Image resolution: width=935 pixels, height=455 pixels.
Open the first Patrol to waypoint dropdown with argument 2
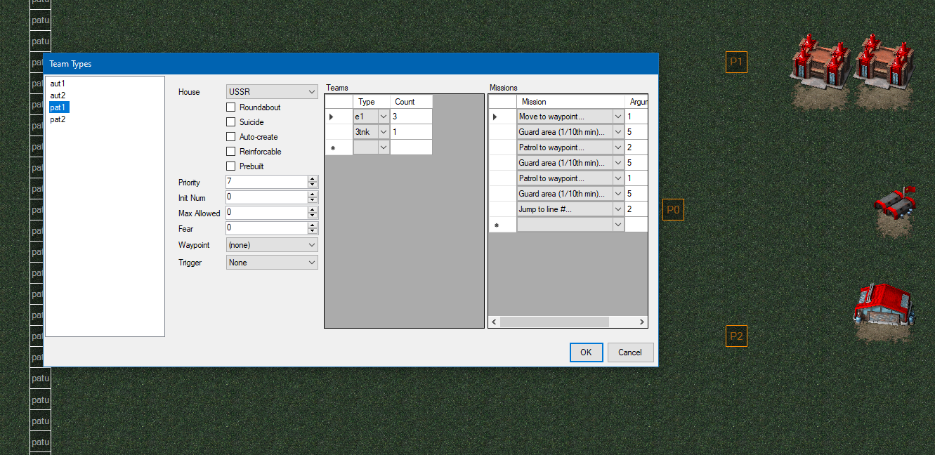618,147
